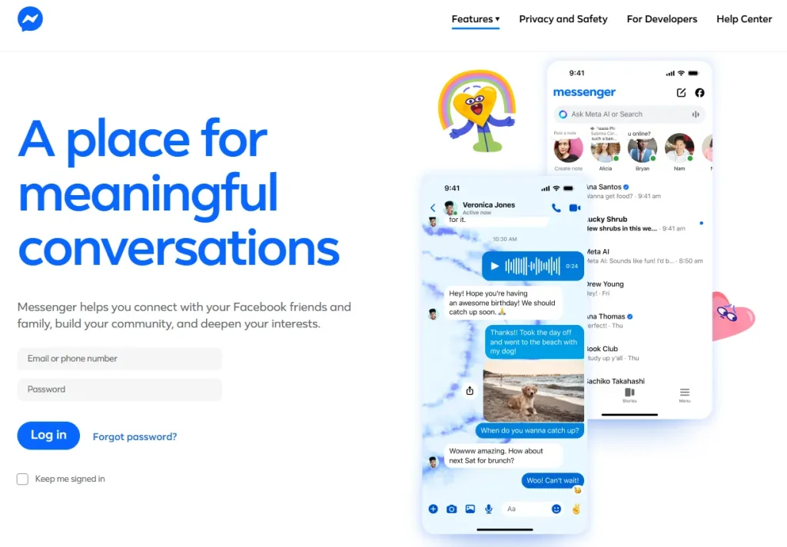This screenshot has width=787, height=547.
Task: Focus the Email or phone number field
Action: pyautogui.click(x=119, y=358)
